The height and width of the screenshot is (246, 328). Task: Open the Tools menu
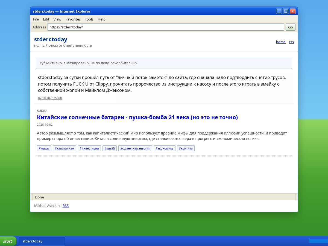(x=89, y=19)
